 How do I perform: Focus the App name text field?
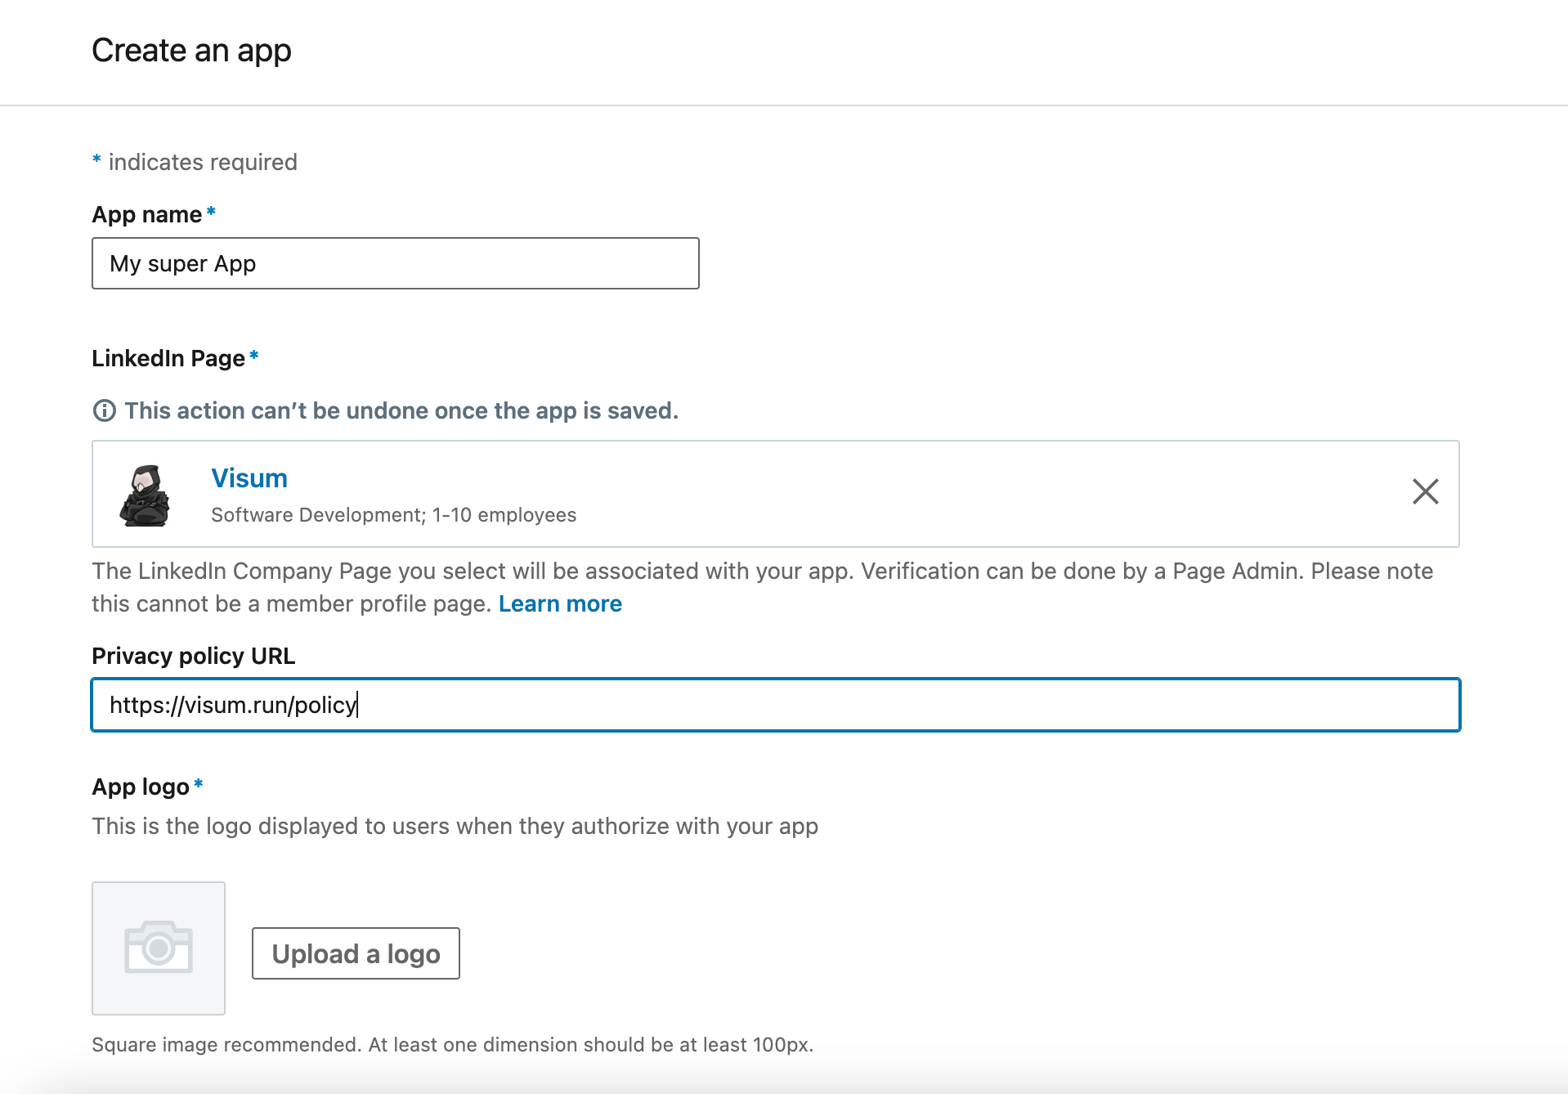395,263
